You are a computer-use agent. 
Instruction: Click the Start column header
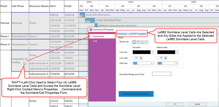click(57, 6)
